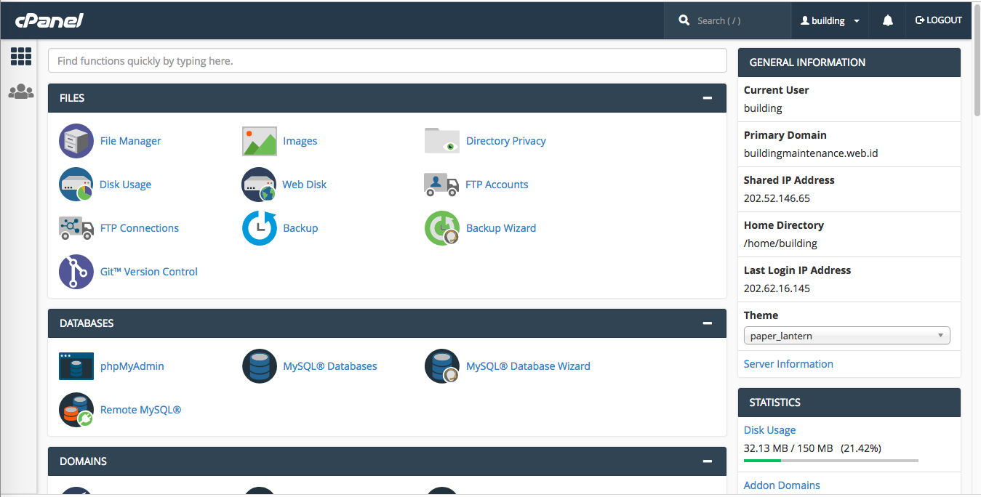Screen dimensions: 981x497
Task: Open the FTP Accounts truck icon
Action: pos(441,185)
